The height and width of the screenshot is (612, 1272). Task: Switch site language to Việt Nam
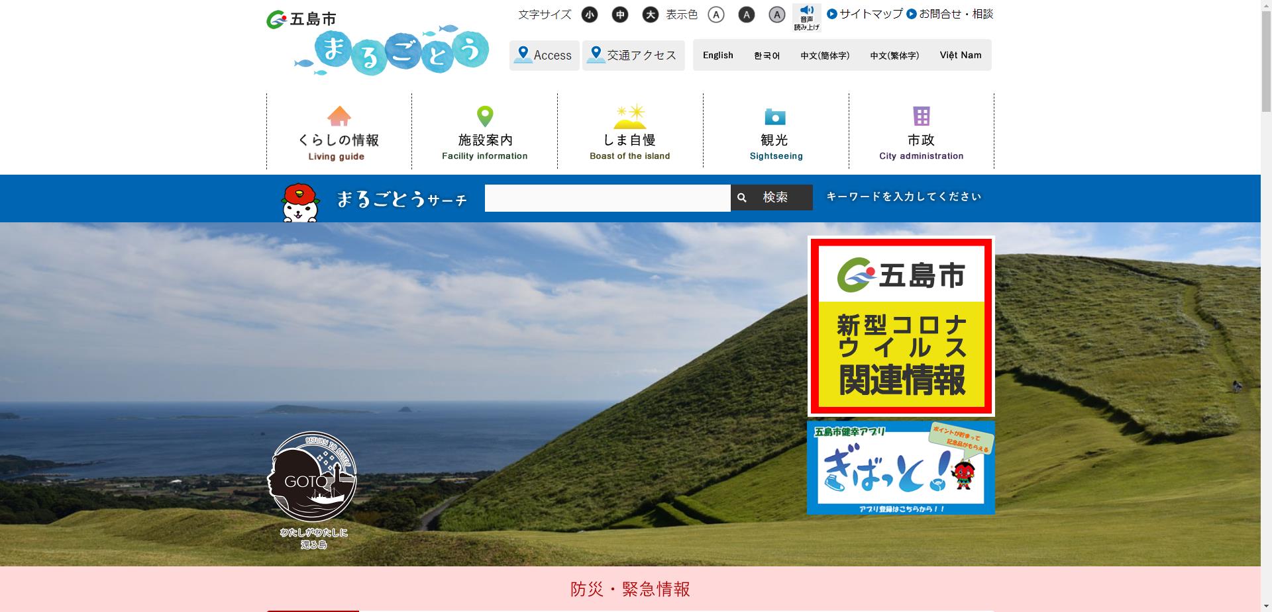click(960, 55)
